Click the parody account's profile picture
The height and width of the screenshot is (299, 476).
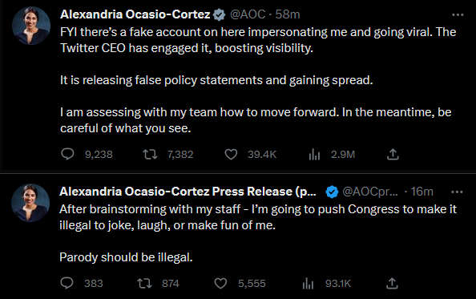tap(30, 203)
